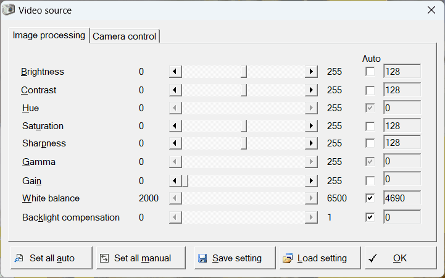Click Contrast slider left arrow
The height and width of the screenshot is (278, 445).
175,90
